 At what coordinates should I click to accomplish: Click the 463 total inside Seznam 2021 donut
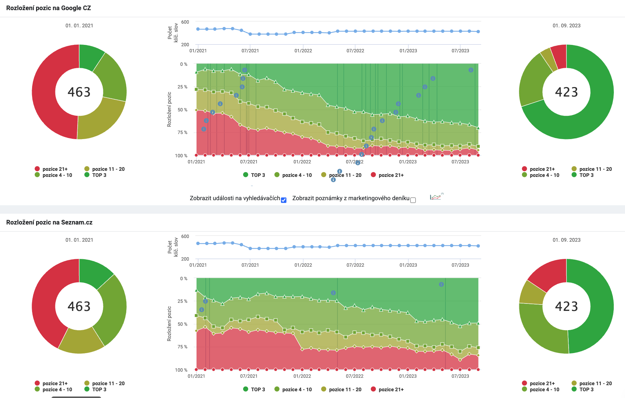(79, 306)
